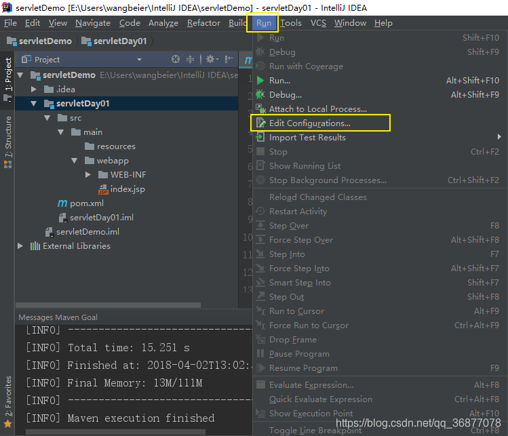Click the servletDemo.iml file icon
The image size is (508, 436).
click(x=50, y=232)
